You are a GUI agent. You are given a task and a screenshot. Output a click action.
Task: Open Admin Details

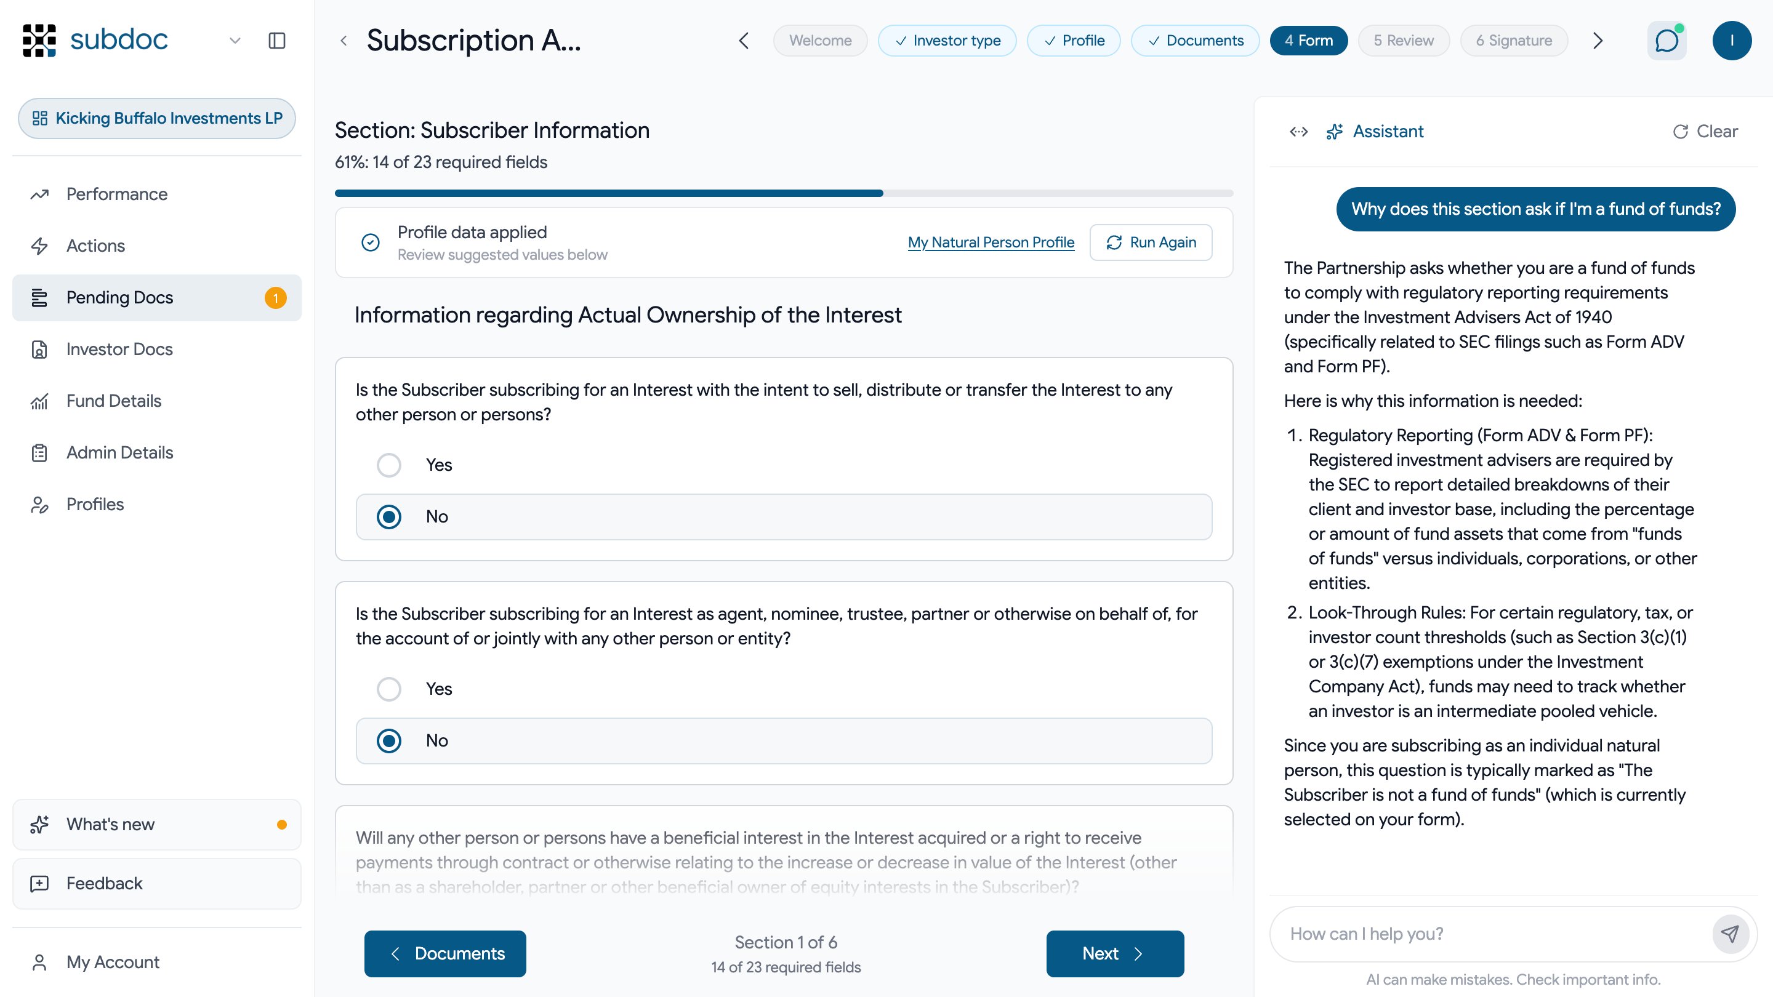(157, 452)
